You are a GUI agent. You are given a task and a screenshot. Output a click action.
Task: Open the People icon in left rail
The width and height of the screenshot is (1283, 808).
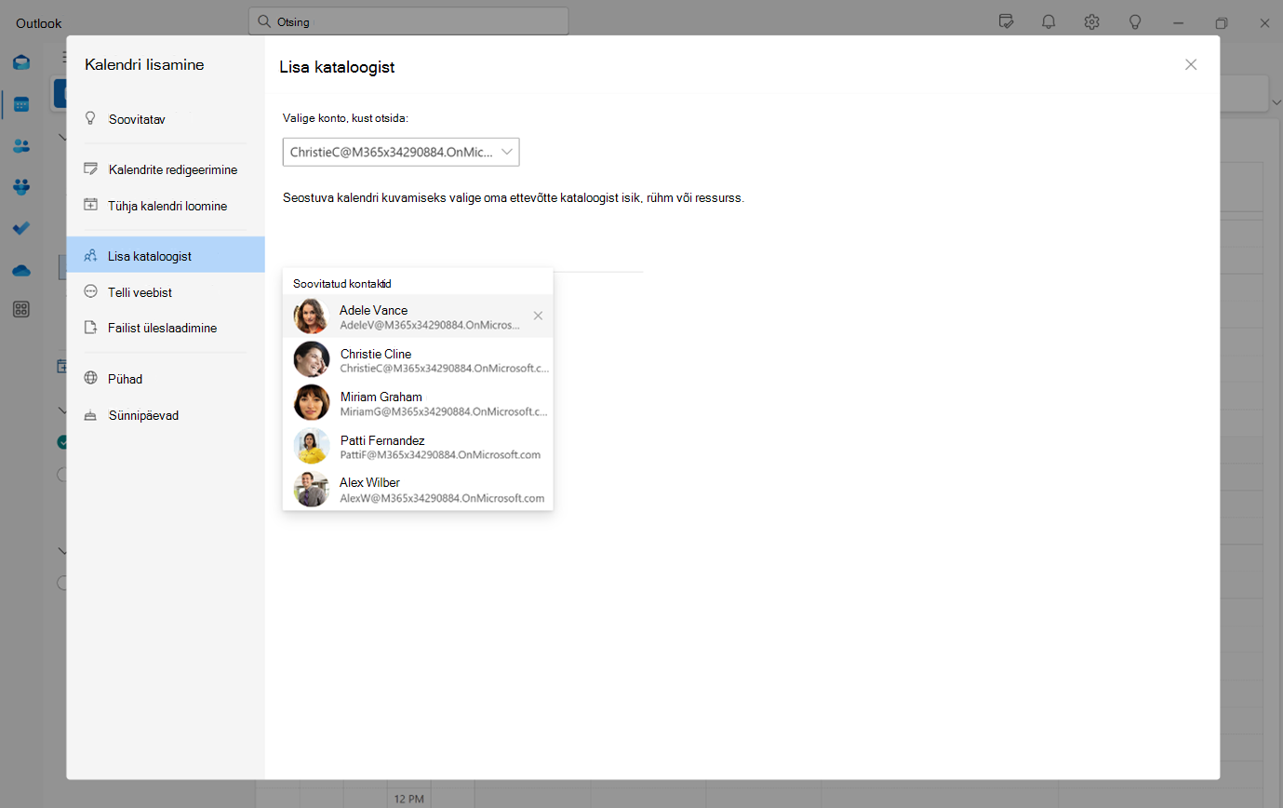tap(20, 146)
